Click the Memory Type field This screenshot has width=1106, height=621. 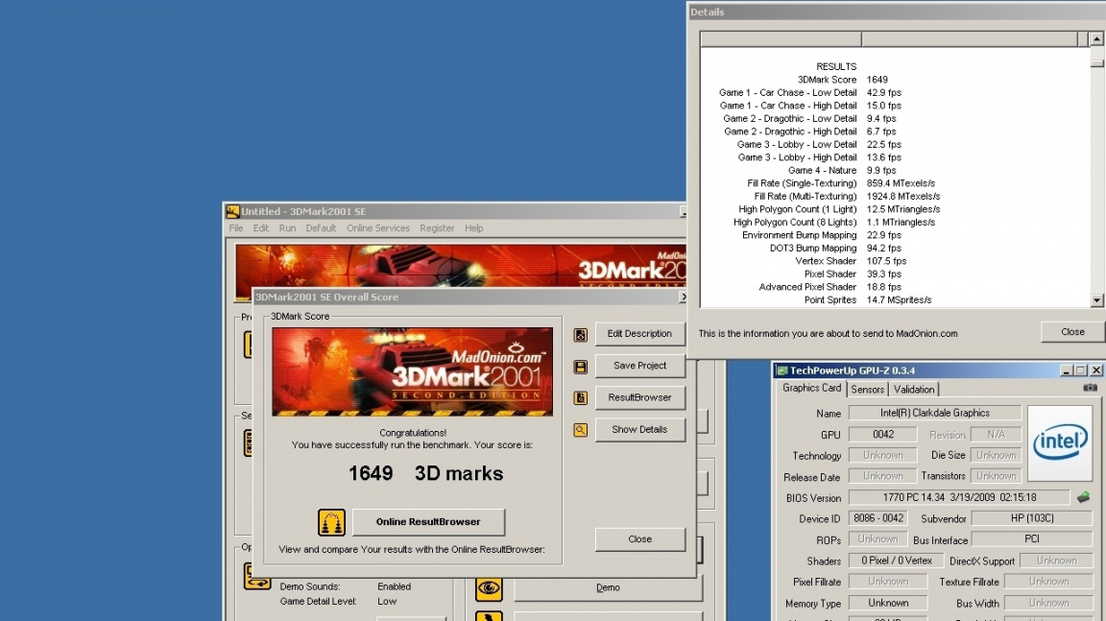(888, 604)
